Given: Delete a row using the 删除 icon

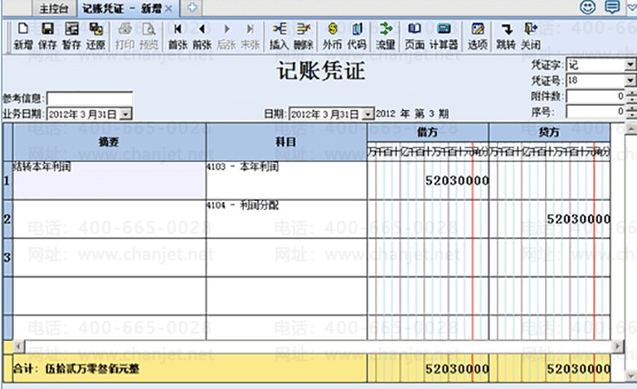Looking at the screenshot, I should tap(303, 35).
